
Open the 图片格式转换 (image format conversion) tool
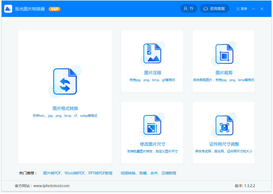point(65,82)
